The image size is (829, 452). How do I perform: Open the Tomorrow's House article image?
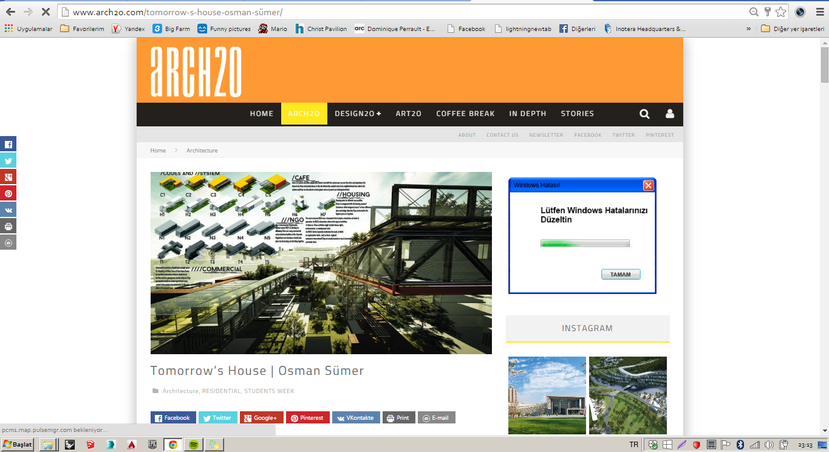(321, 263)
